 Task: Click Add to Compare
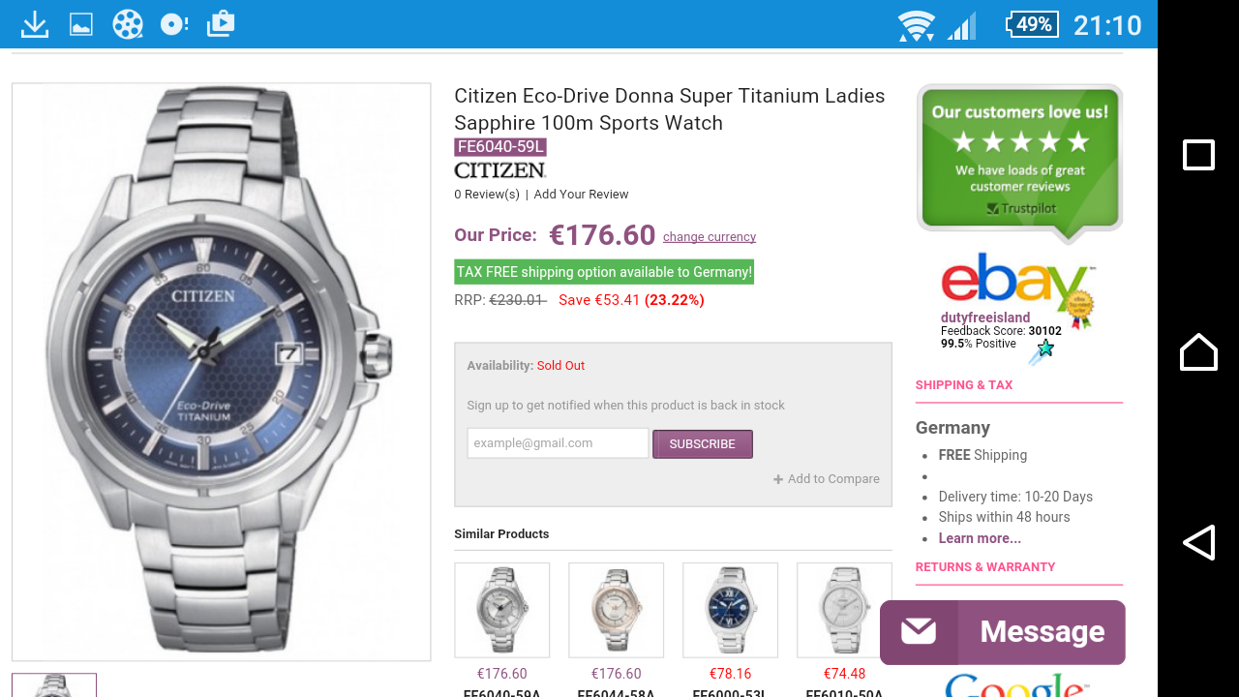[x=827, y=479]
